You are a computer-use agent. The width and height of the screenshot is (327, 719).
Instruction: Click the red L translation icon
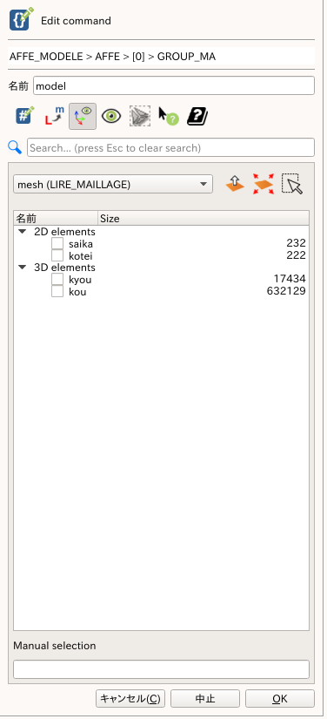click(x=55, y=116)
